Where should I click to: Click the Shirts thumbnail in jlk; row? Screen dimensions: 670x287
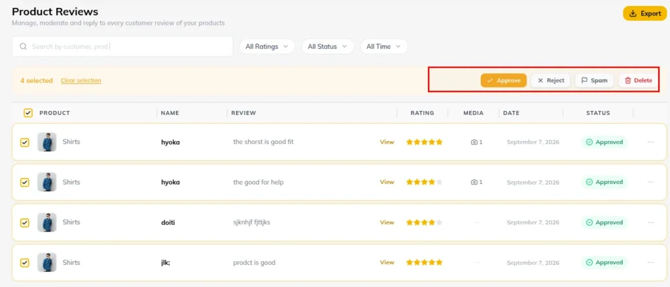(46, 262)
